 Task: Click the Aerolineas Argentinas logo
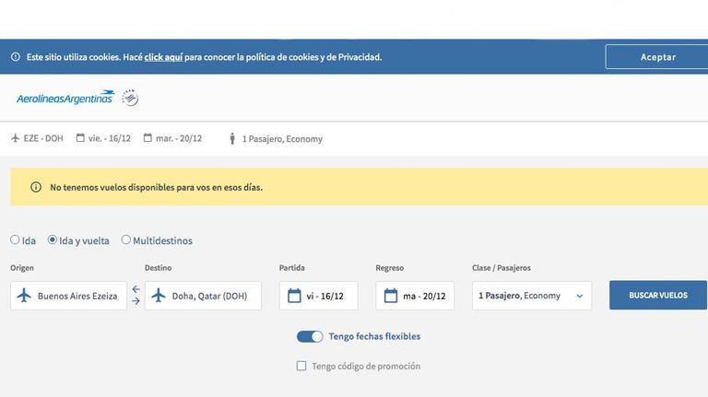65,98
